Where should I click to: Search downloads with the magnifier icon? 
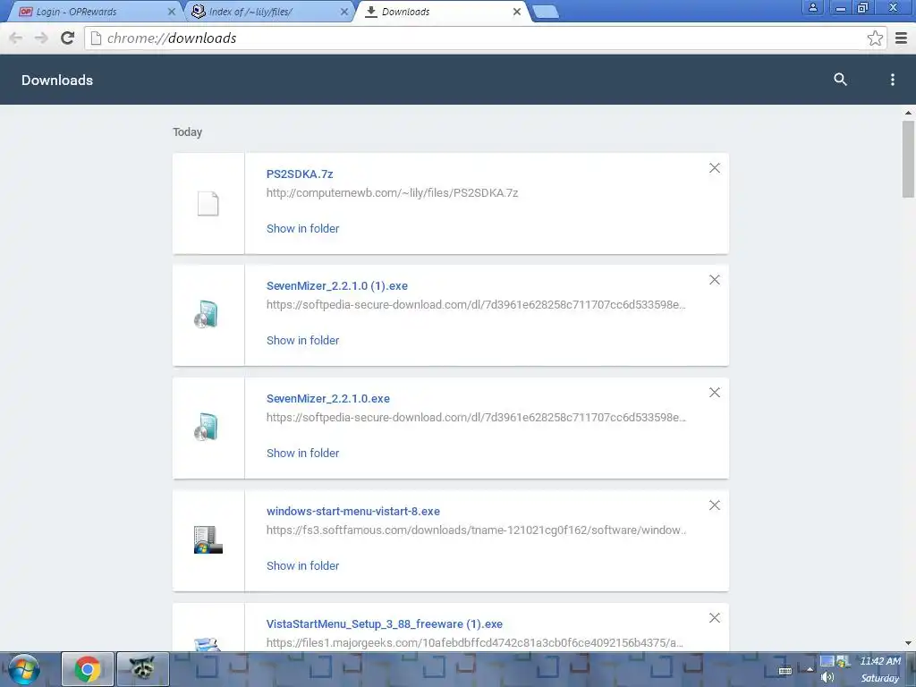point(840,80)
